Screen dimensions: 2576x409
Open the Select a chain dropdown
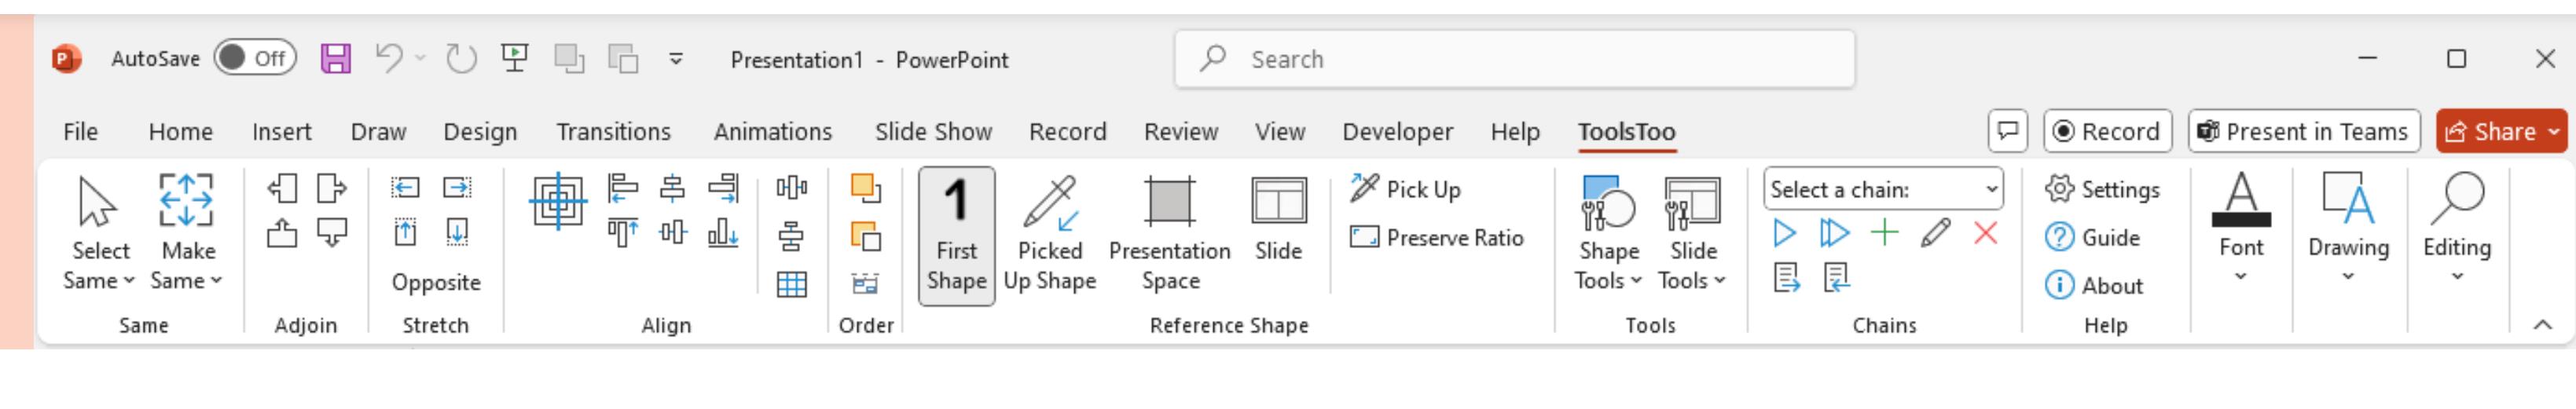pos(1883,189)
